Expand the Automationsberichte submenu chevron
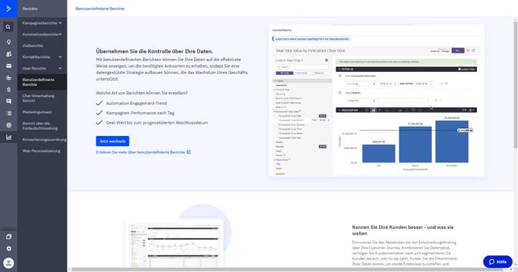 [x=60, y=35]
